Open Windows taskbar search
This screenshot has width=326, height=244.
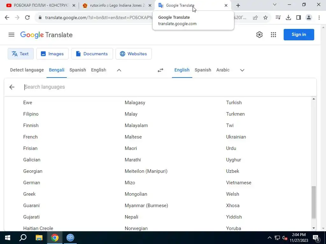23,238
